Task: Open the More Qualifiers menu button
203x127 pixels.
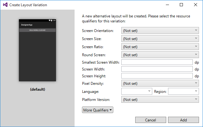Action: tap(97, 110)
